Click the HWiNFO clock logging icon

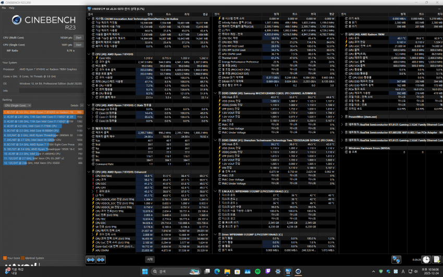click(x=426, y=259)
